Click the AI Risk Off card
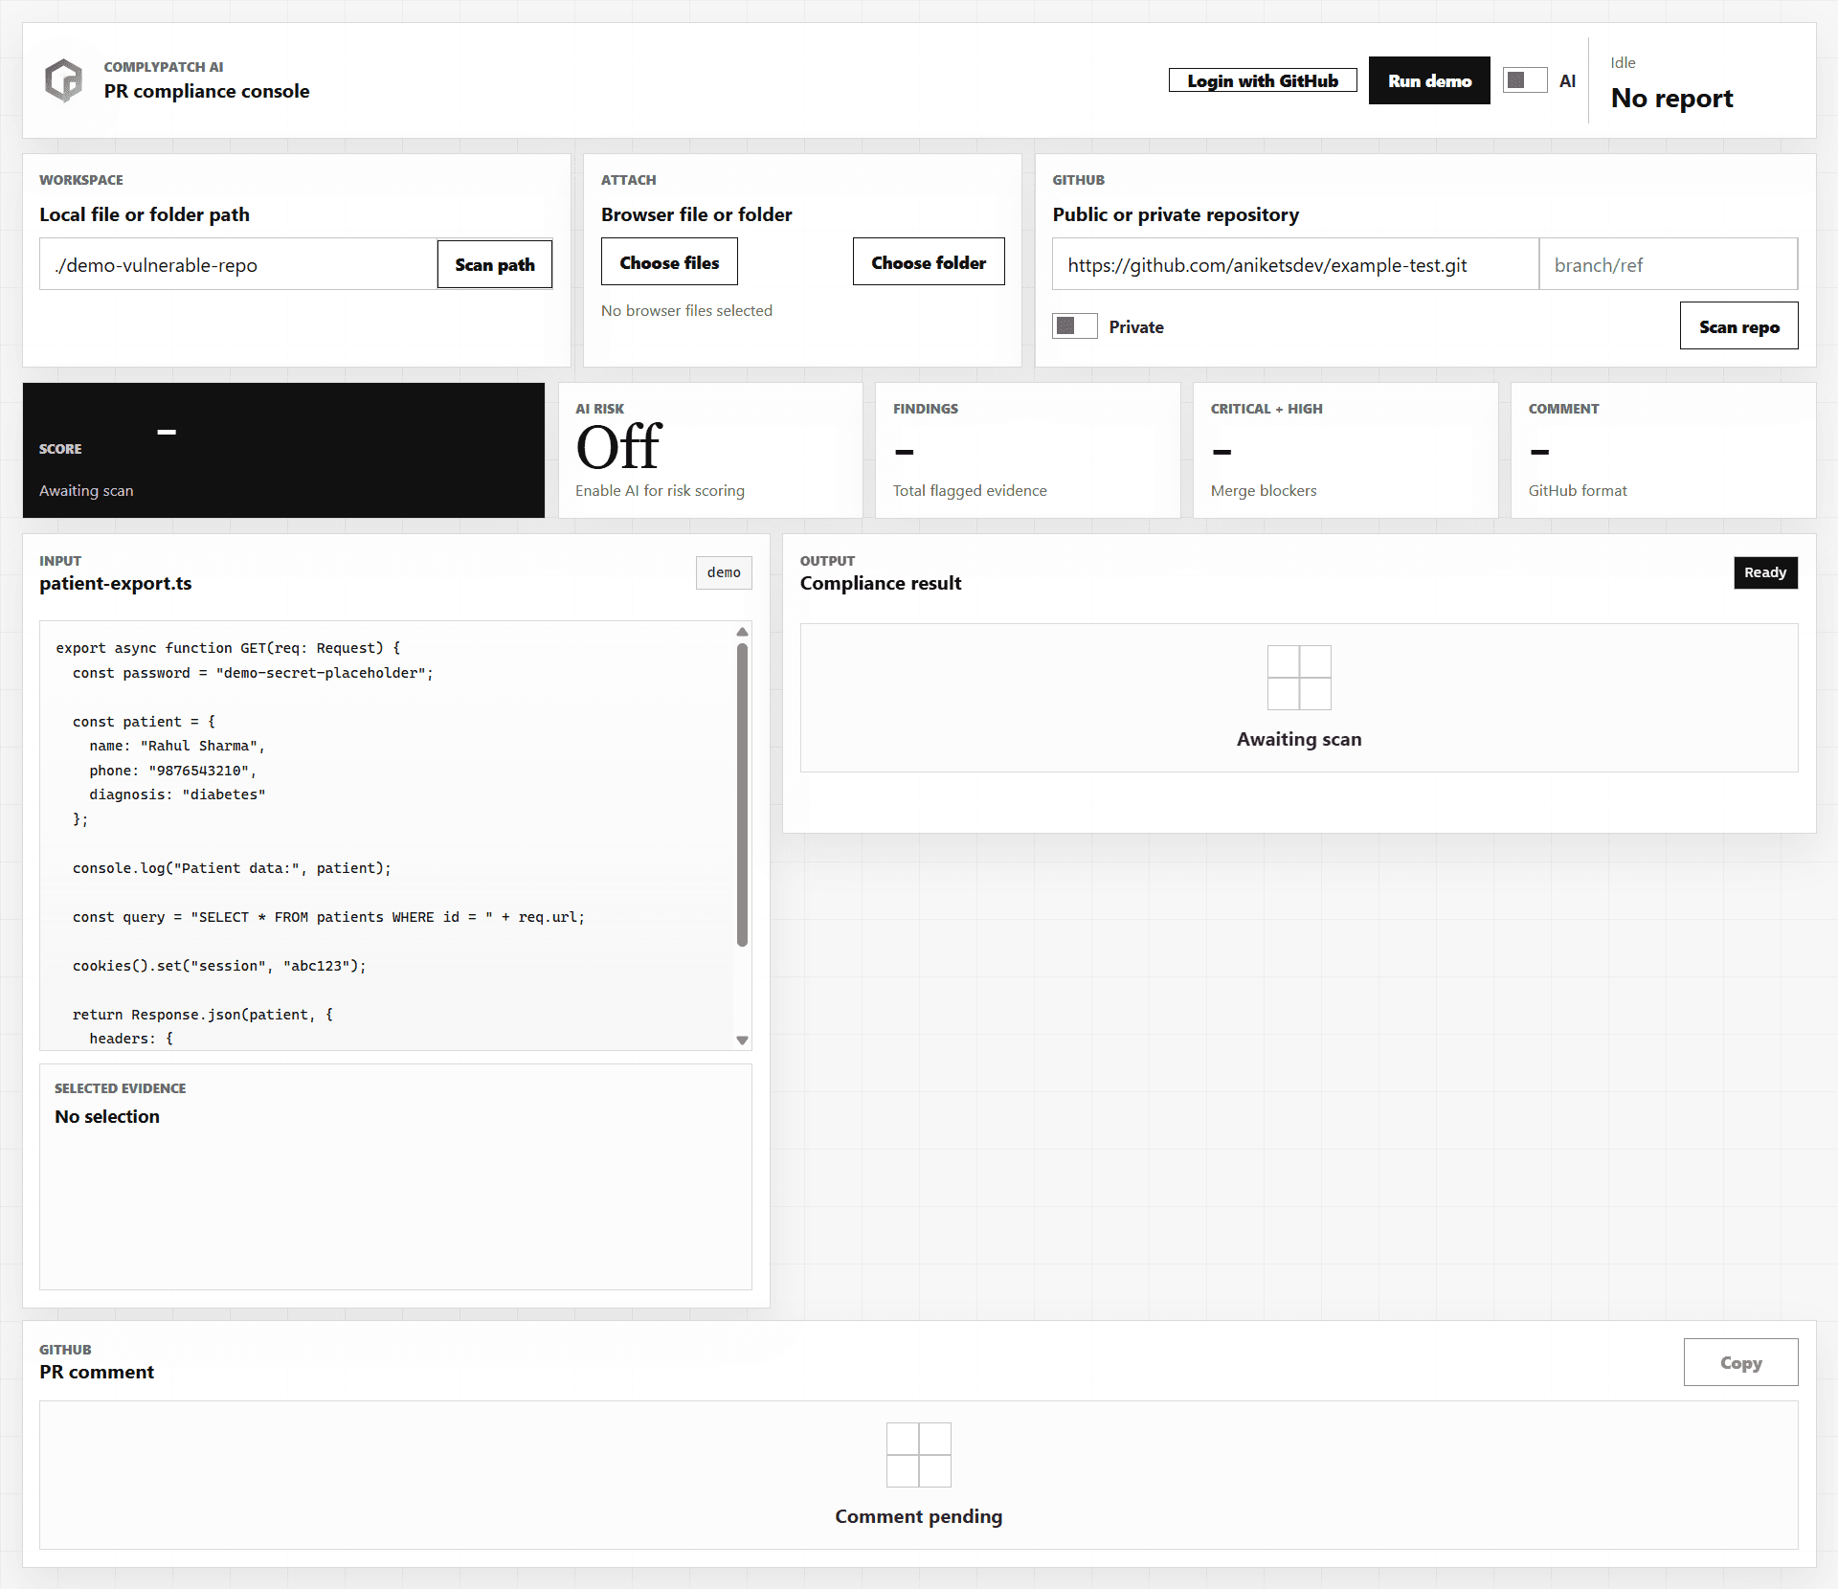The width and height of the screenshot is (1838, 1589). coord(710,450)
